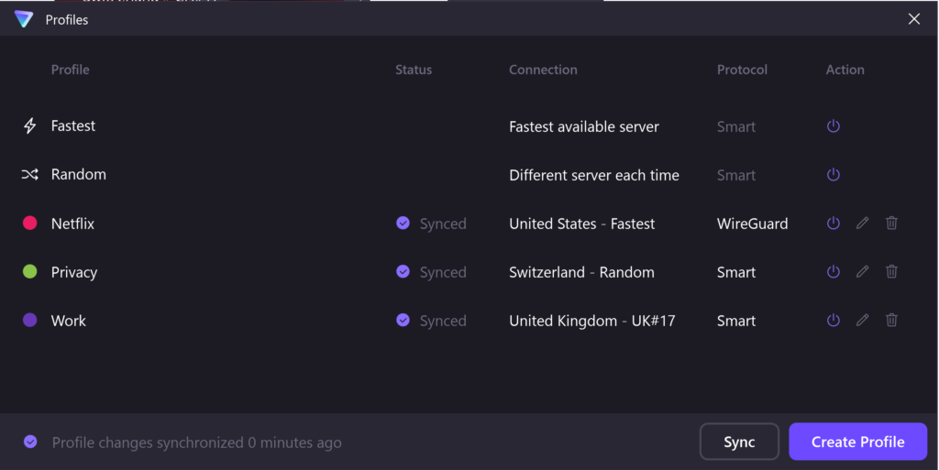Select the green Privacy color dot
Screen dimensions: 939x470
tap(30, 271)
